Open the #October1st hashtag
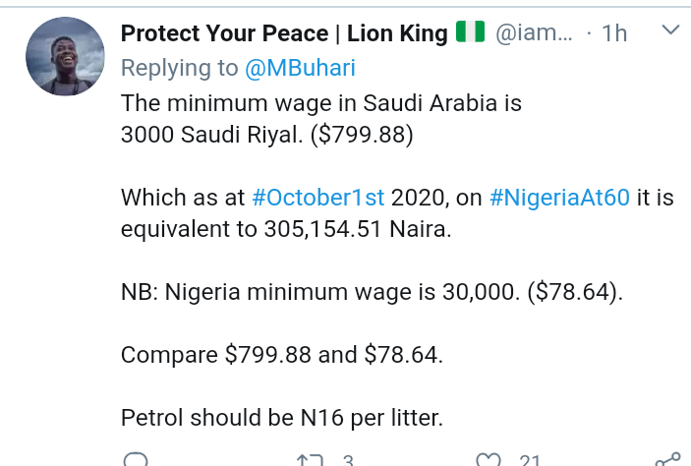Viewport: 691px width, 466px height. coord(318,197)
